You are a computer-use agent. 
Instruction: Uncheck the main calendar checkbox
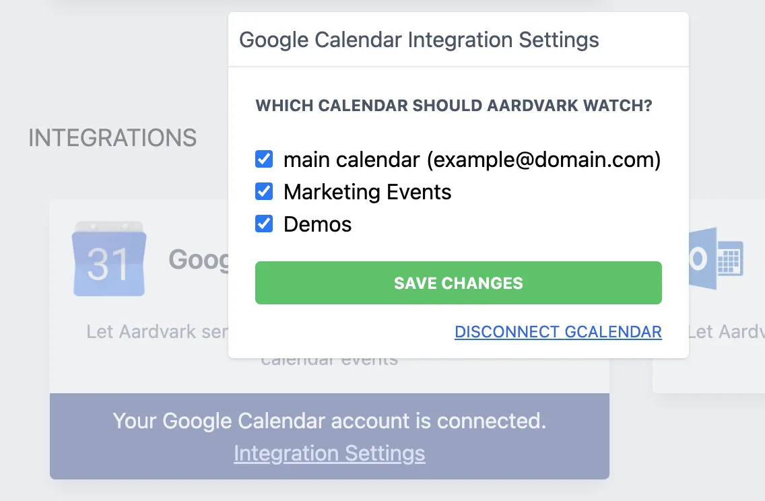point(264,160)
